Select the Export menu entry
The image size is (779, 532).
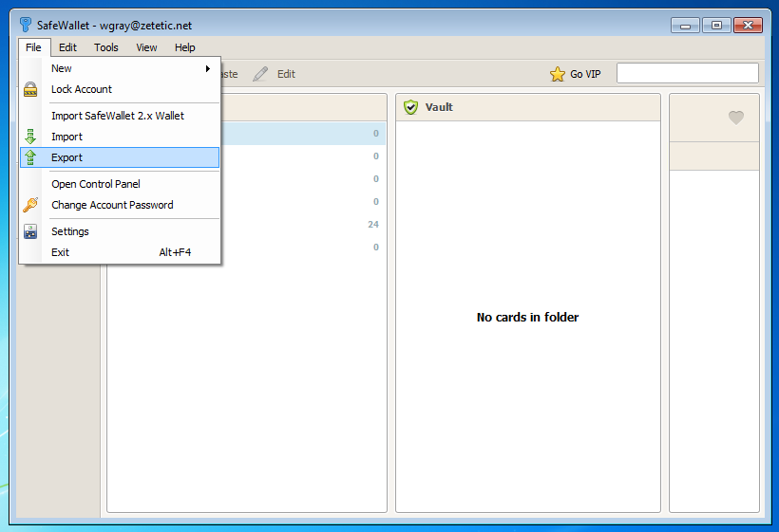120,157
